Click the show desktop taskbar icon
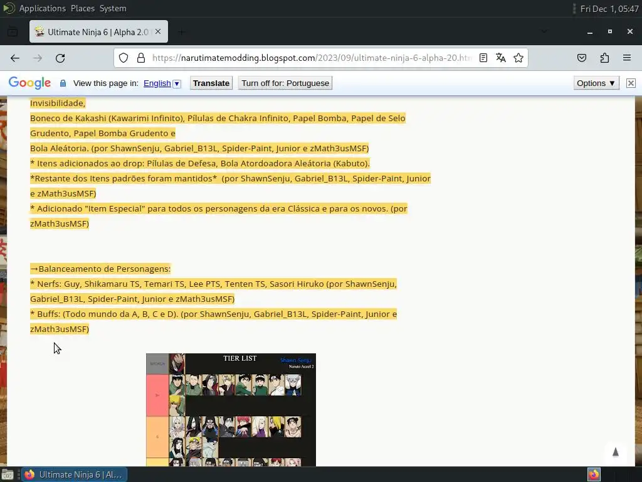This screenshot has height=482, width=642. pyautogui.click(x=8, y=474)
